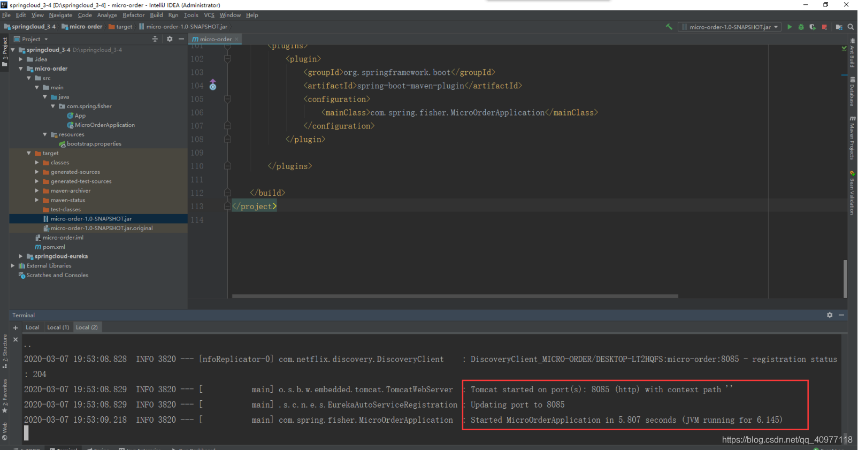This screenshot has width=858, height=450.
Task: Close the terminal session with X icon
Action: 16,339
